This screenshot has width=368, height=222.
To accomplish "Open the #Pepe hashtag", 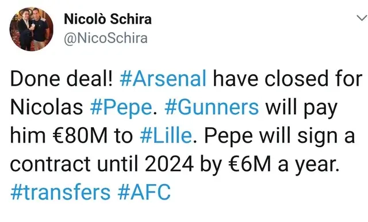I will (121, 107).
